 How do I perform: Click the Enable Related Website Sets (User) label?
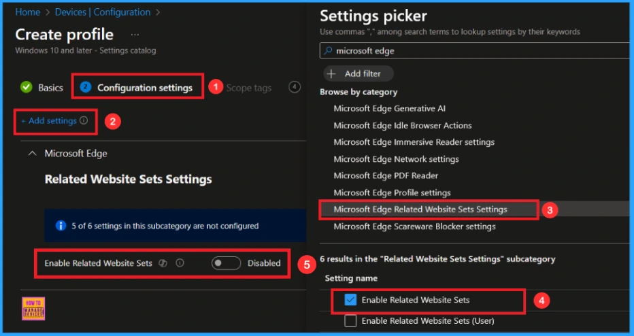[428, 321]
